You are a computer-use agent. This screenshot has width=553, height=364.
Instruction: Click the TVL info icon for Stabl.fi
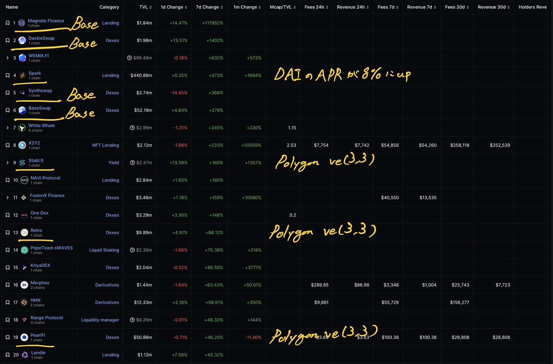pyautogui.click(x=132, y=163)
